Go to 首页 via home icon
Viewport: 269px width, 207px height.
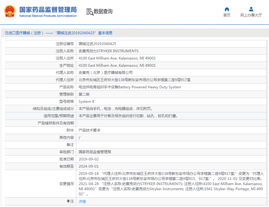click(227, 9)
